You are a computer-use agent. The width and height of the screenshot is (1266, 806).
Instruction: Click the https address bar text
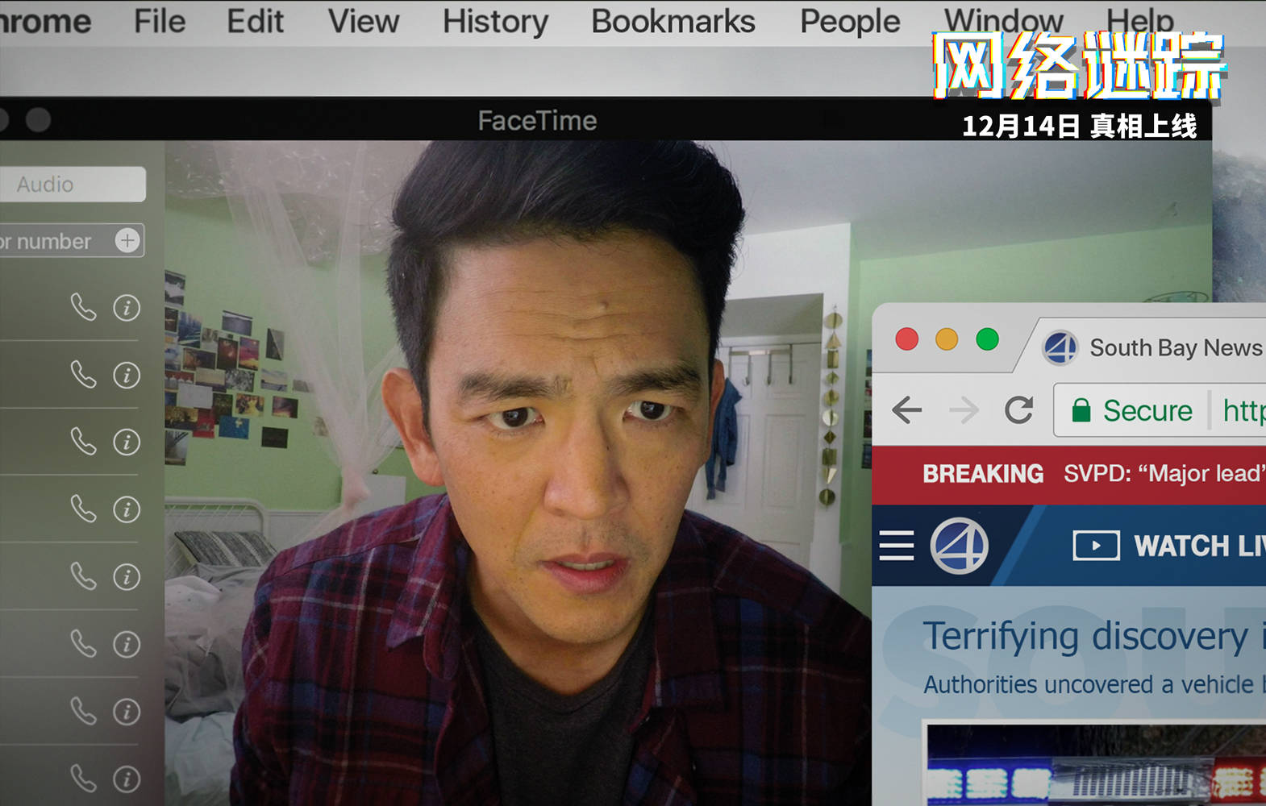1244,411
